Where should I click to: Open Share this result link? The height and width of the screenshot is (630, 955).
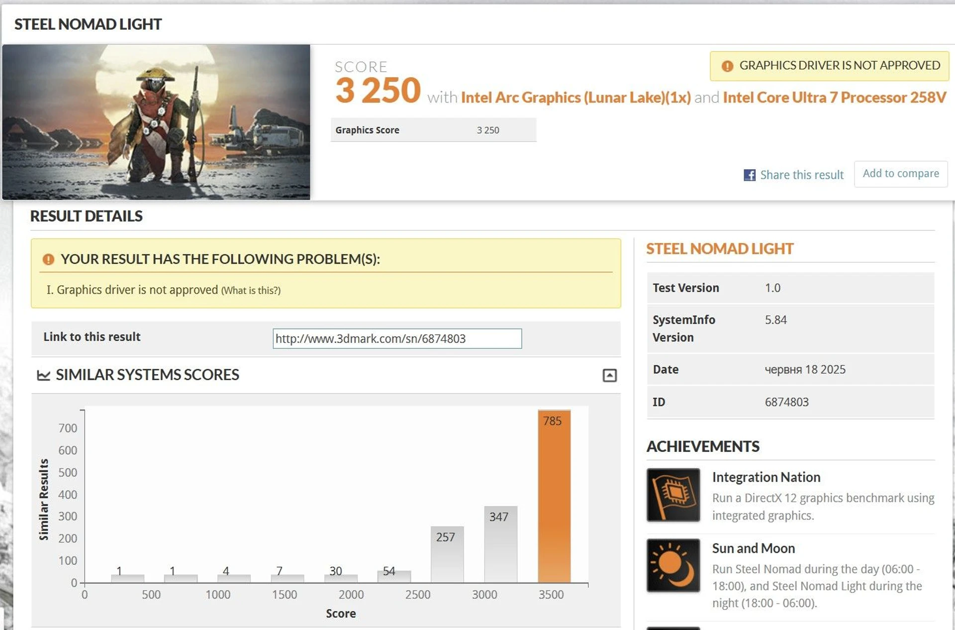802,175
